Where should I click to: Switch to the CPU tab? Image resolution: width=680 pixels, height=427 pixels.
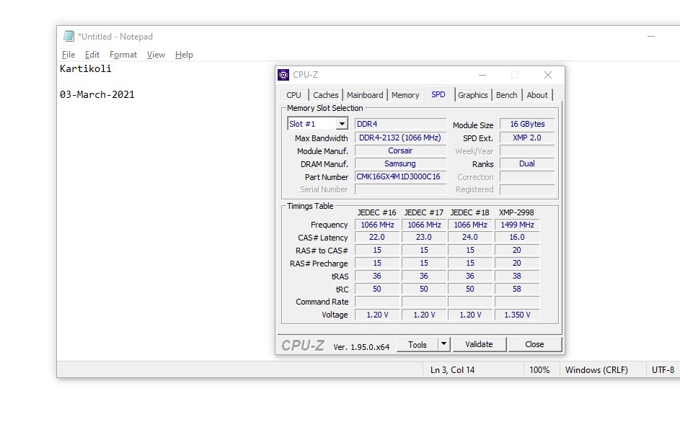(293, 95)
